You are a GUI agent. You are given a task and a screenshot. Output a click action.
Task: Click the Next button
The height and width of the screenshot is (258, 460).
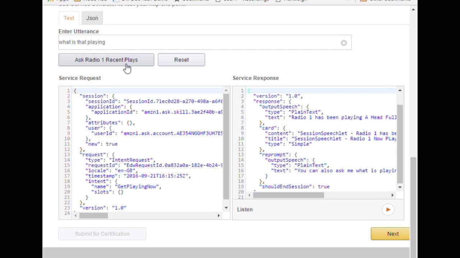coord(390,234)
